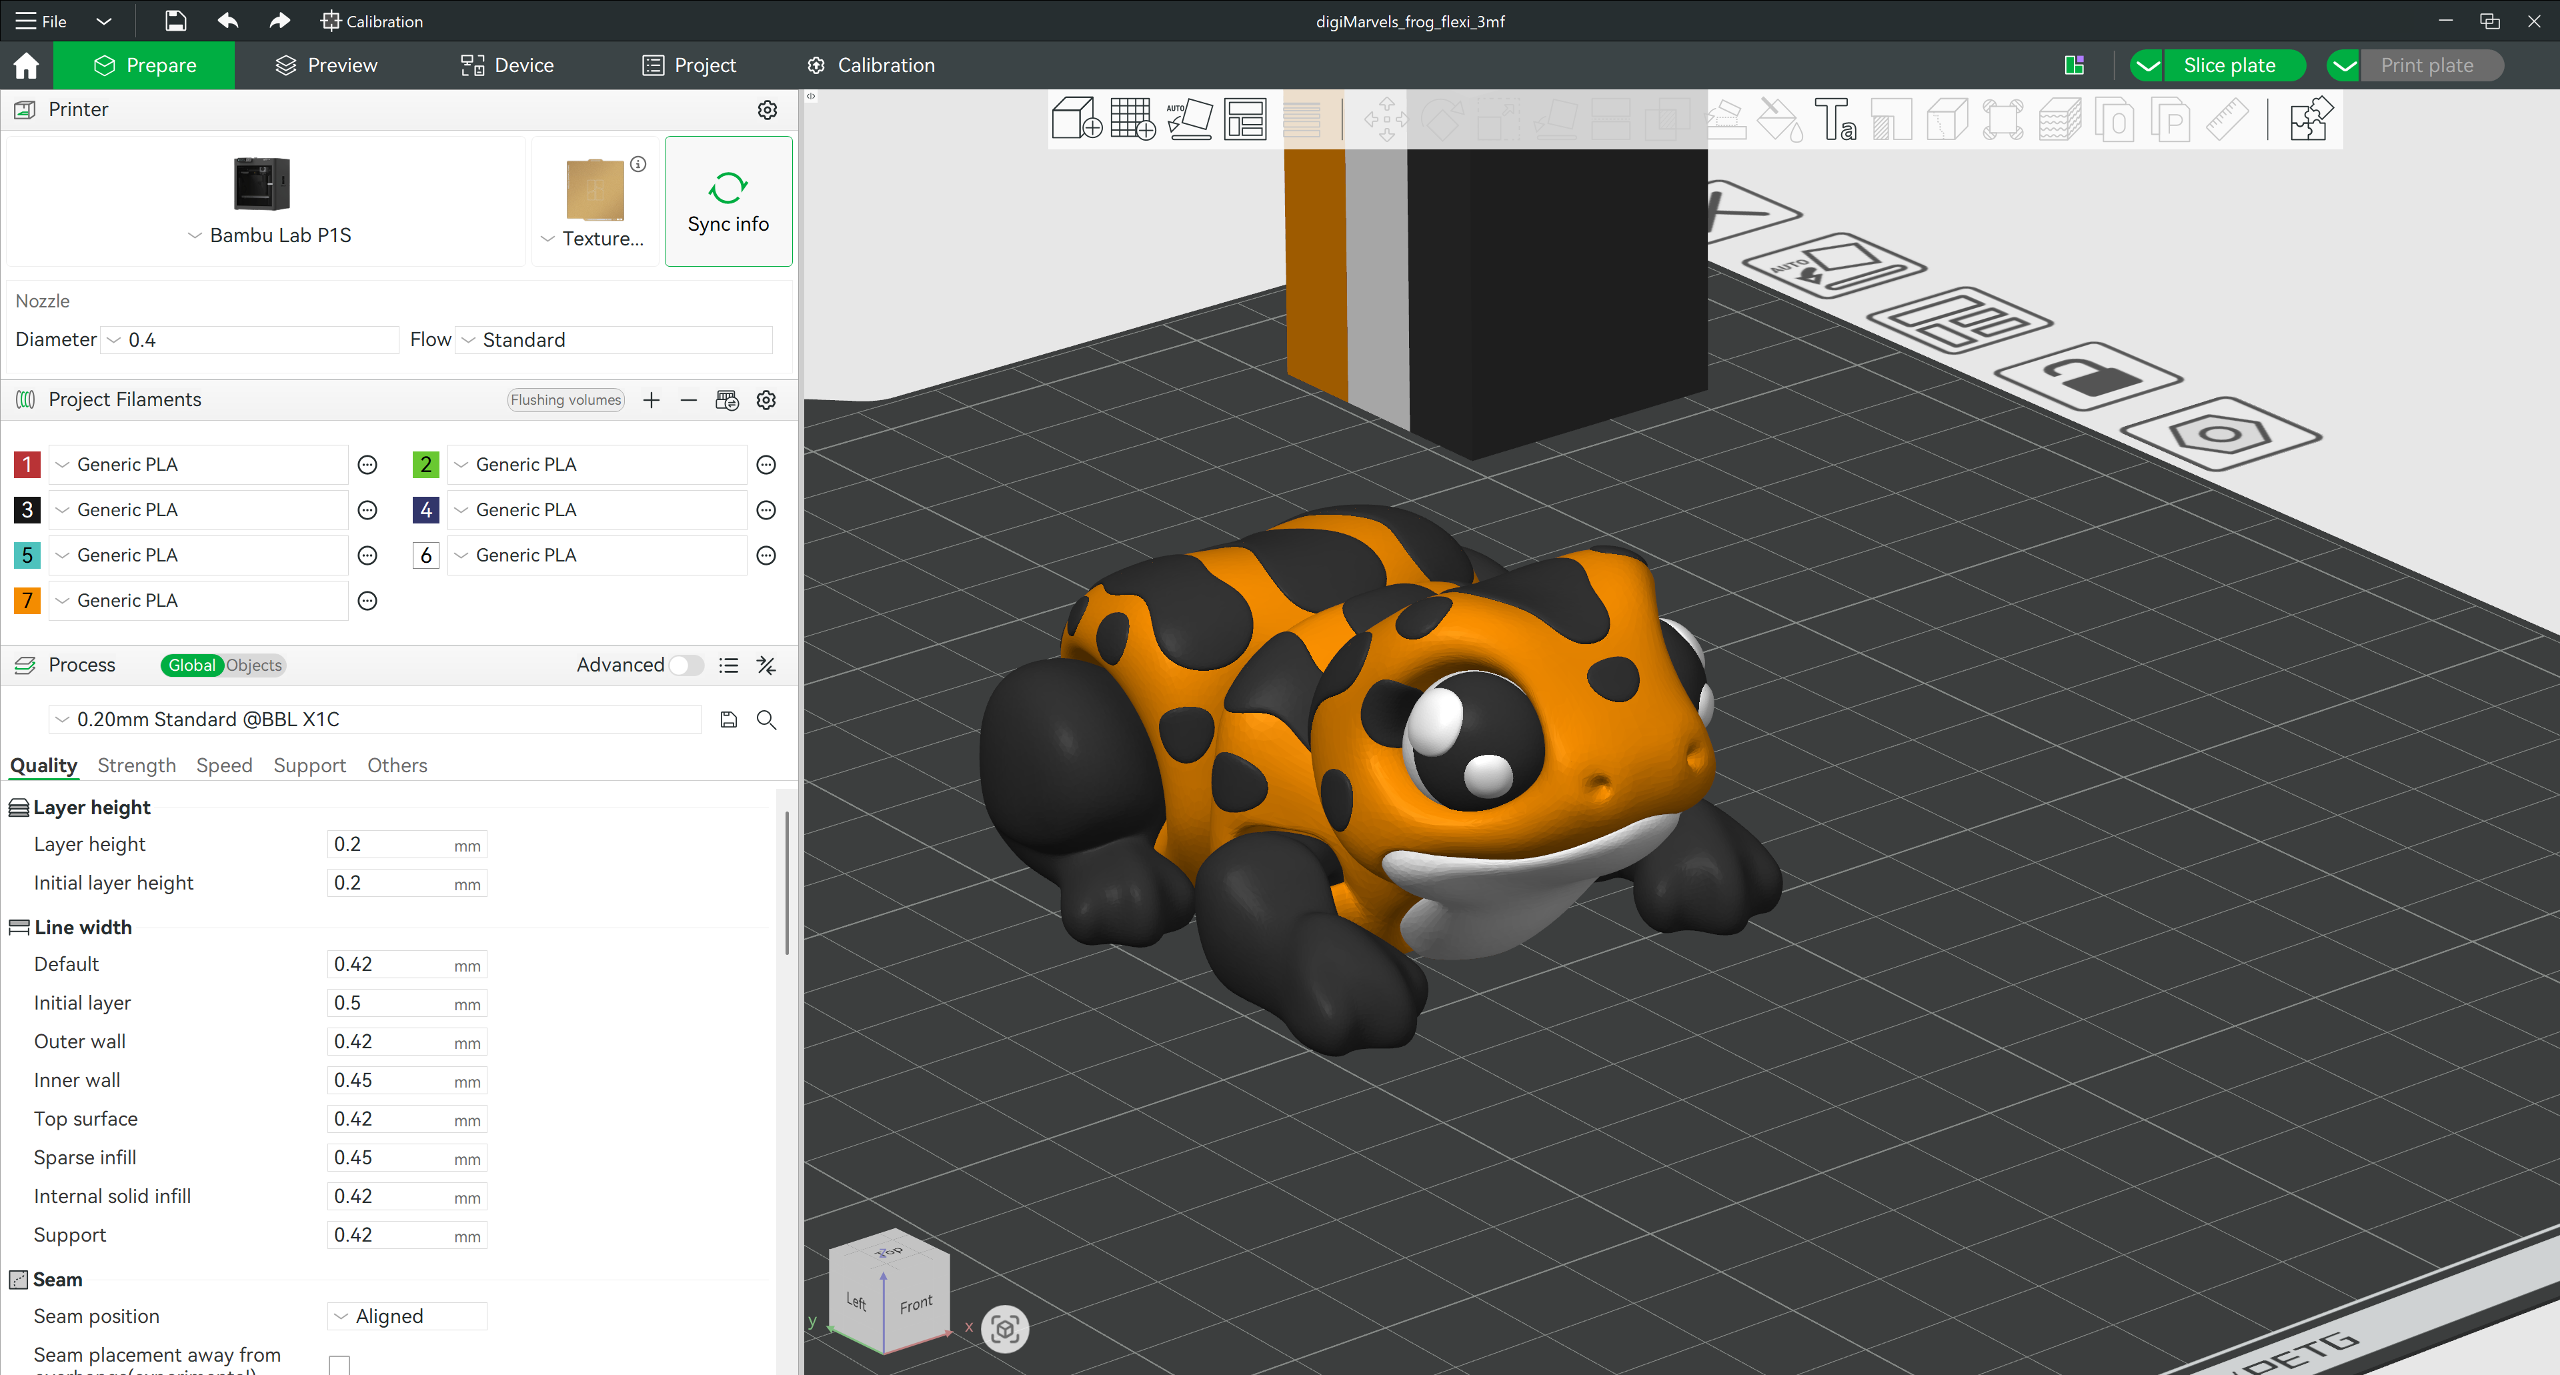Click the Add plate grid icon
The width and height of the screenshot is (2560, 1375).
[x=1132, y=119]
